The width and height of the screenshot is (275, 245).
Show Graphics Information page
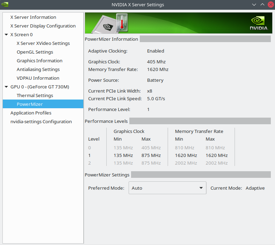[39, 61]
